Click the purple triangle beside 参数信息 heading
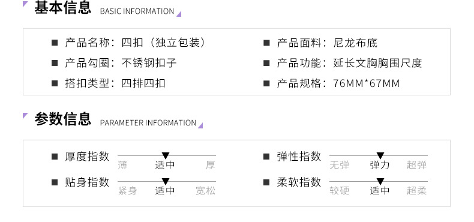This screenshot has width=474, height=222. pyautogui.click(x=25, y=116)
